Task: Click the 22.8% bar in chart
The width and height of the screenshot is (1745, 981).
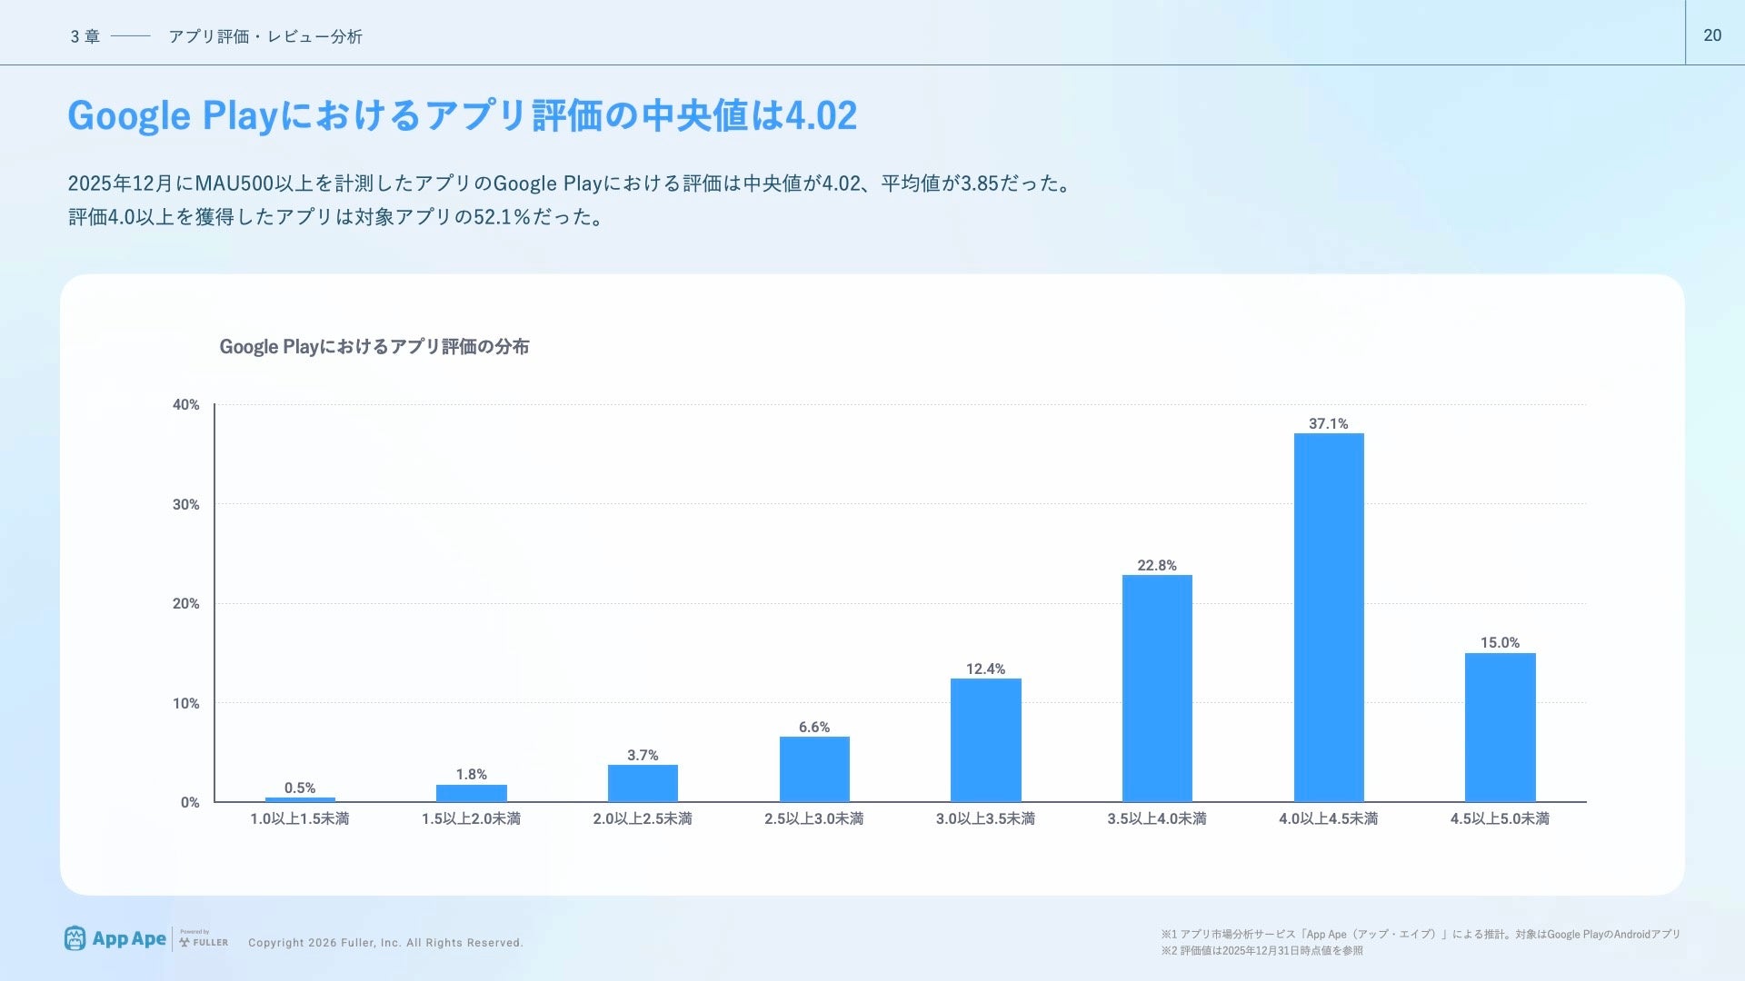Action: click(1156, 689)
